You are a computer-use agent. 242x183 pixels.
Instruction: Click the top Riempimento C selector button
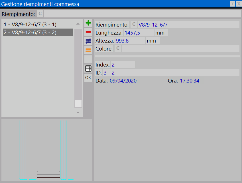click(40, 14)
